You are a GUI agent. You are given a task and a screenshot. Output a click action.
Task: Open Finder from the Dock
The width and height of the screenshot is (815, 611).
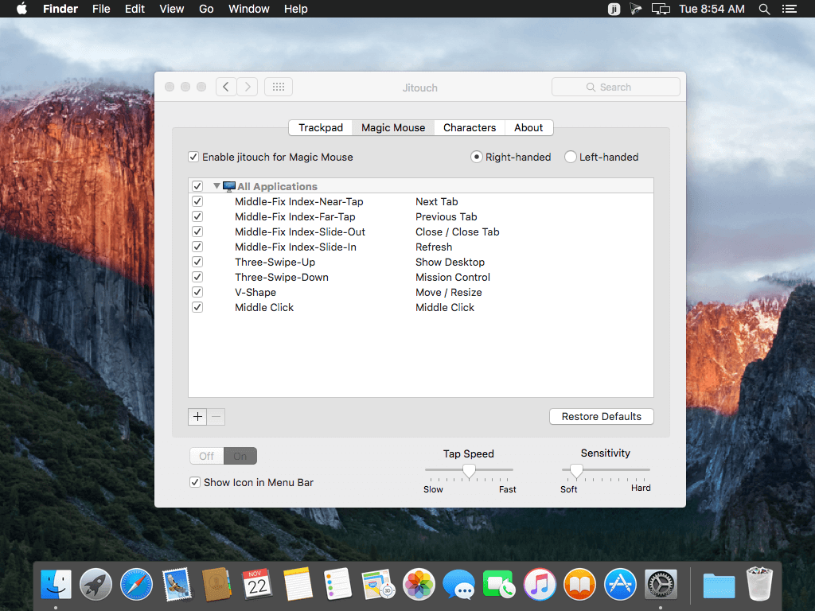coord(56,584)
